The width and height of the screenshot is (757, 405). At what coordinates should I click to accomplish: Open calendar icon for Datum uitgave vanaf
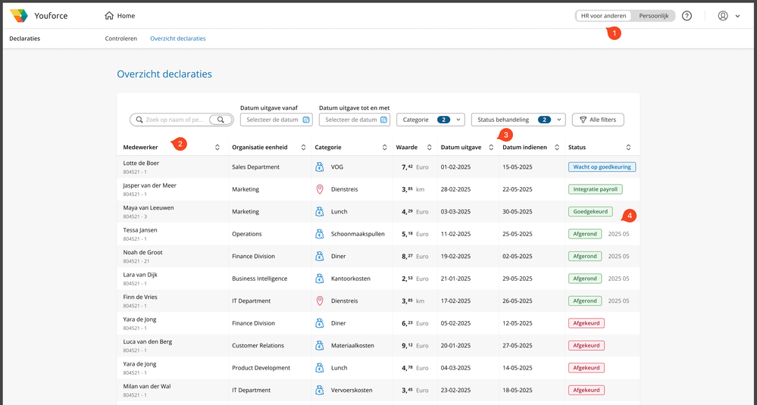click(x=306, y=120)
